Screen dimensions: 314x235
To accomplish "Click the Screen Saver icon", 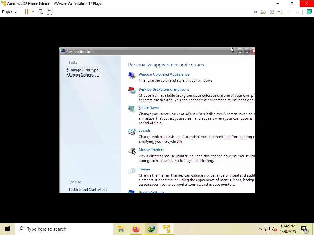I will pos(132,109).
